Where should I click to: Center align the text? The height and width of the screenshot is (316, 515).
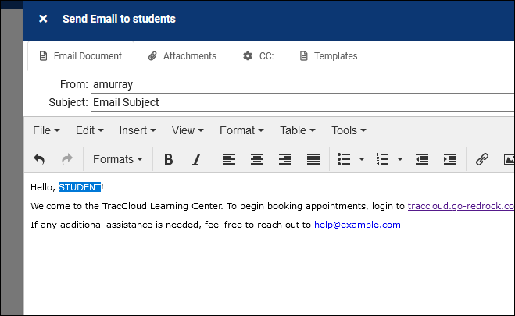pos(256,159)
